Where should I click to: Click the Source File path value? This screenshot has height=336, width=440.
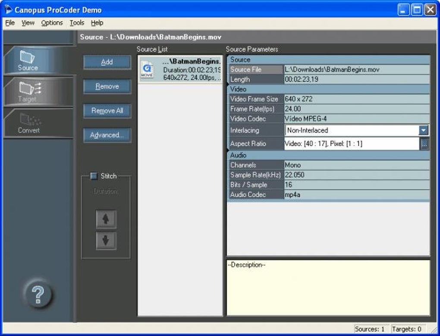click(x=357, y=70)
